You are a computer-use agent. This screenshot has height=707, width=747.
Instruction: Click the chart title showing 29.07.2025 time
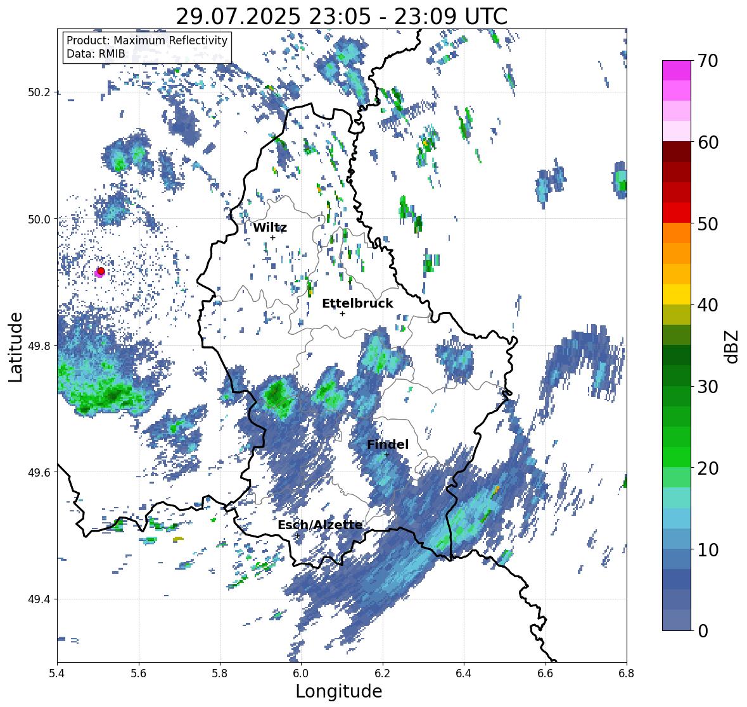(x=342, y=16)
